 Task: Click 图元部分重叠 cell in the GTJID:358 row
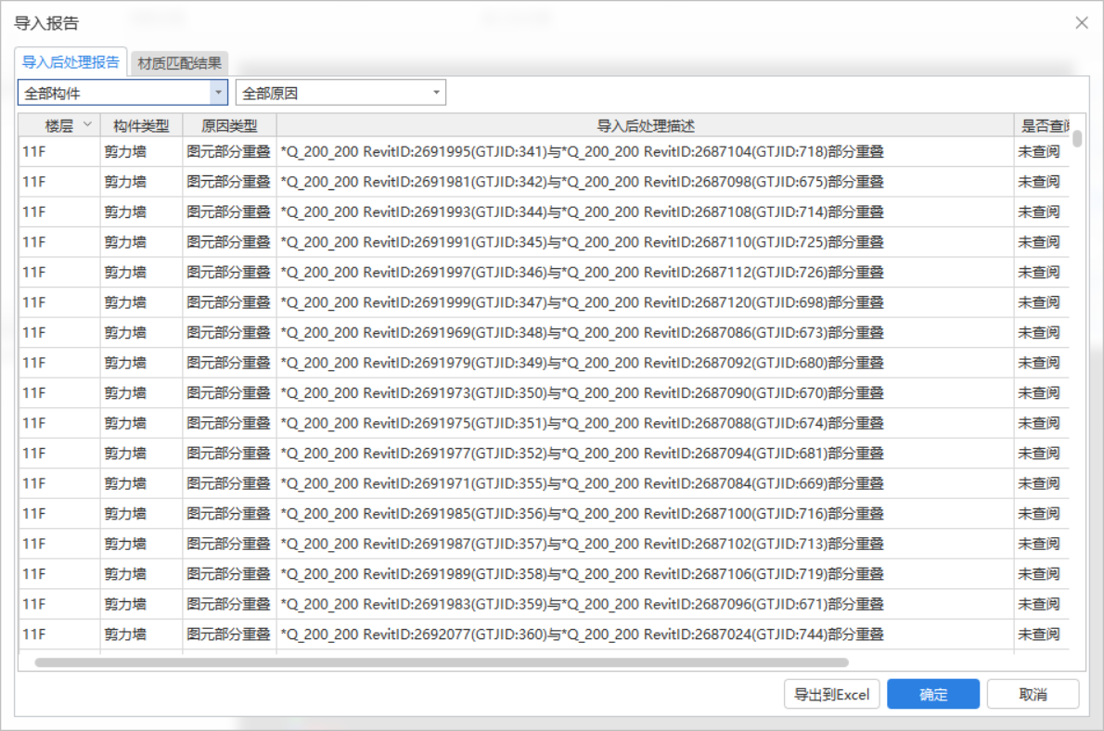pos(229,574)
